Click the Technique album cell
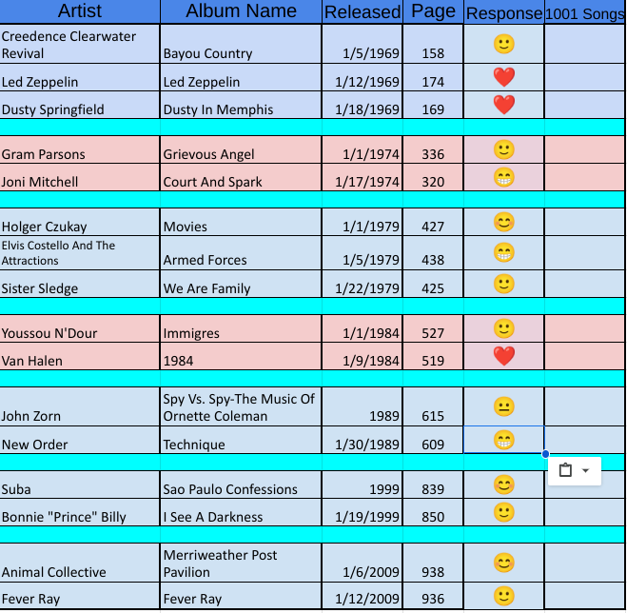This screenshot has height=613, width=627. click(241, 440)
